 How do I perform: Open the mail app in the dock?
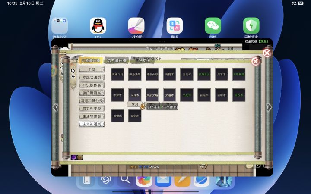163,181
